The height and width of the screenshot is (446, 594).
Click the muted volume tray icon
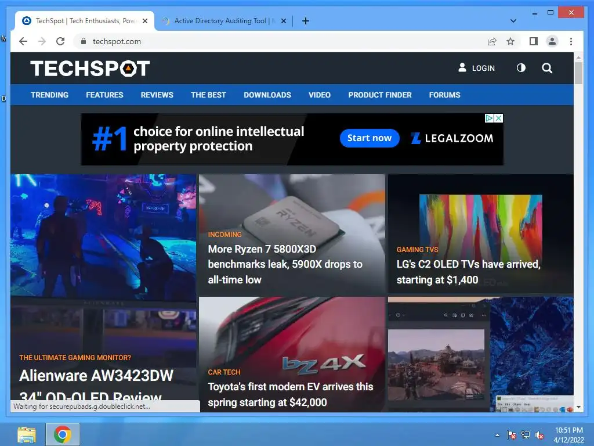pyautogui.click(x=539, y=435)
